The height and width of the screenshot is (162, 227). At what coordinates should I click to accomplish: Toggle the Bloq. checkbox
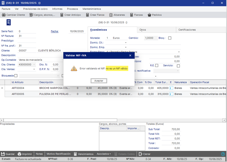click(170, 38)
